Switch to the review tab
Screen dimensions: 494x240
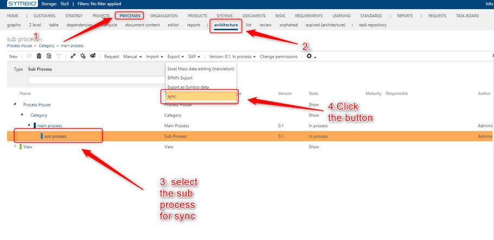(x=265, y=25)
